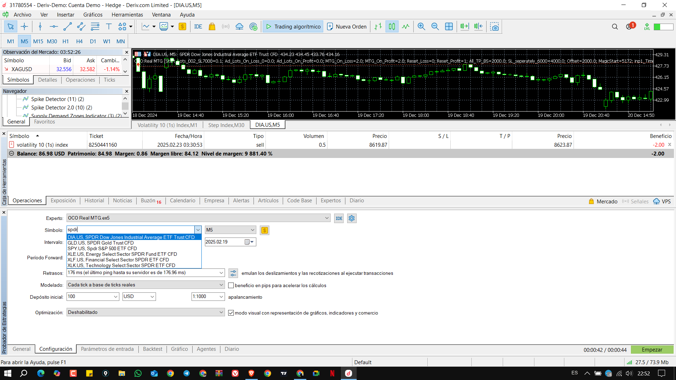Open the Market shopping bag icon
Image resolution: width=676 pixels, height=380 pixels.
point(212,26)
